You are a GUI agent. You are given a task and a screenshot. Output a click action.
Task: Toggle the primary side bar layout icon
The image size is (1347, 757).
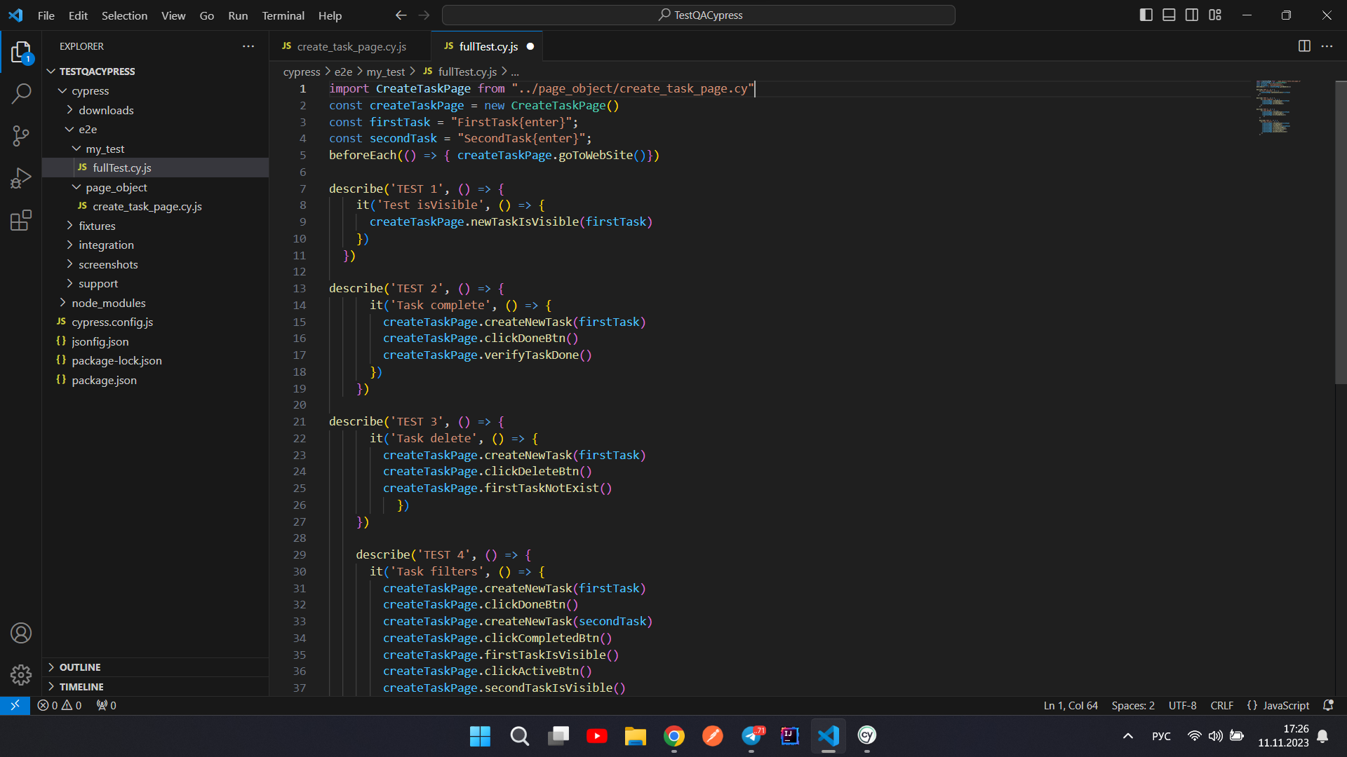(1146, 15)
